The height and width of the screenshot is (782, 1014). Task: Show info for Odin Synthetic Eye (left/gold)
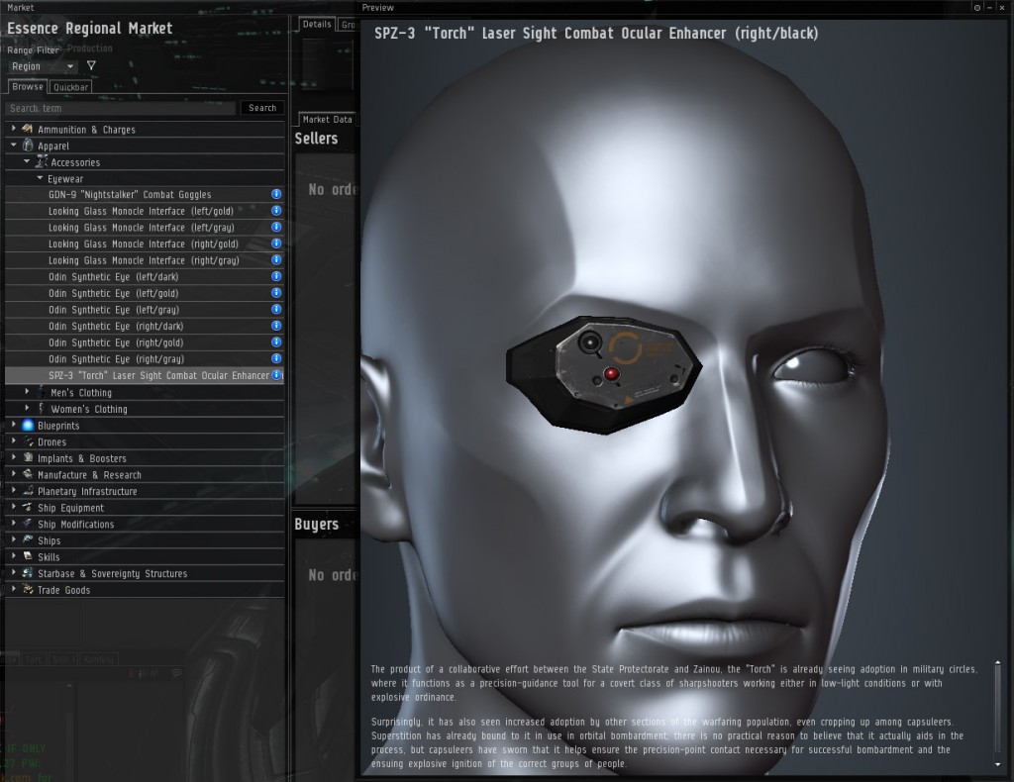tap(276, 293)
